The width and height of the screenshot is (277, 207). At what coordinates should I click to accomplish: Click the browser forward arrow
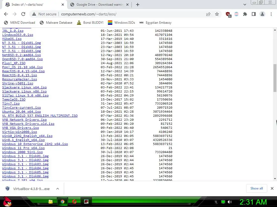[x=15, y=14]
